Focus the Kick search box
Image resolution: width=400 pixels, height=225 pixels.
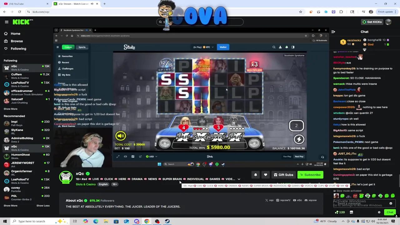click(200, 22)
